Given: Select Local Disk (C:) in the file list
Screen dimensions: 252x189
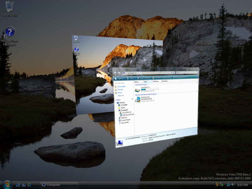Looking at the screenshot, I should coord(138,90).
